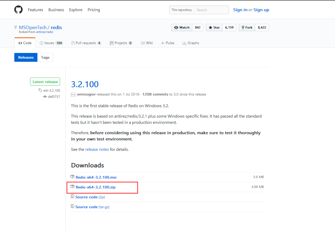Image resolution: width=335 pixels, height=231 pixels.
Task: View the 842 watchers count
Action: (198, 28)
